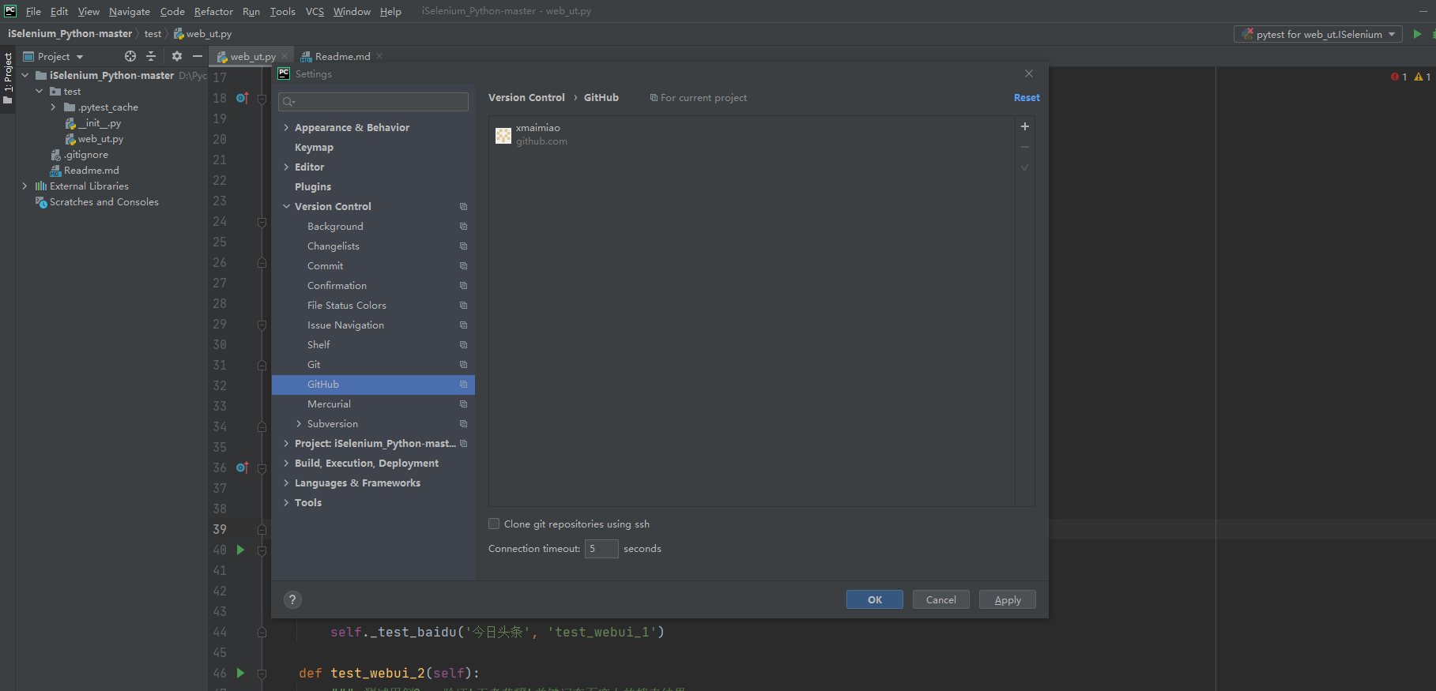Open web_ut.py in project tree

(100, 139)
